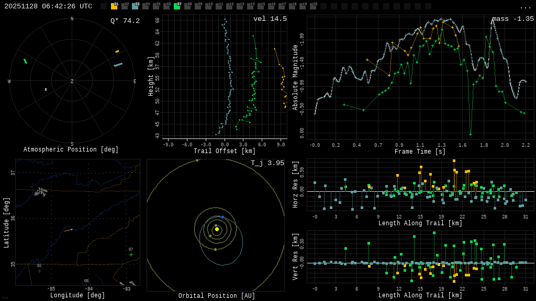Image resolution: width=536 pixels, height=301 pixels.
Task: Click the Q* 74.2 value label
Action: (x=125, y=21)
